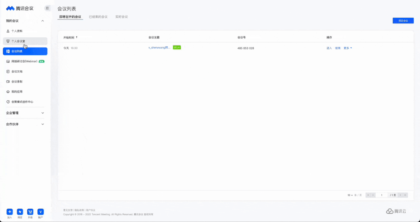Click the 加入 (join) plus icon
The image size is (420, 222).
pyautogui.click(x=10, y=212)
